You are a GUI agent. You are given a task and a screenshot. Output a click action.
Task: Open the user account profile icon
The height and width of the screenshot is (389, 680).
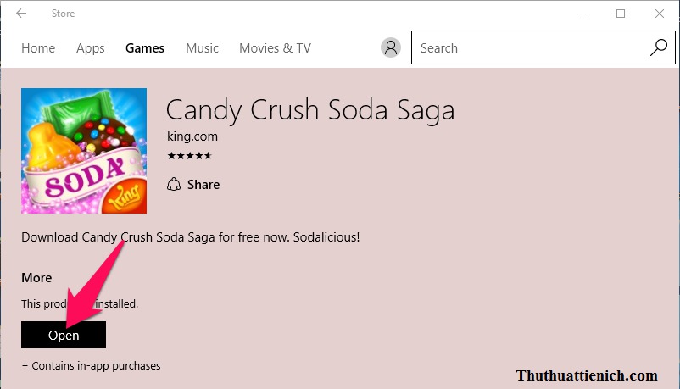[x=391, y=48]
